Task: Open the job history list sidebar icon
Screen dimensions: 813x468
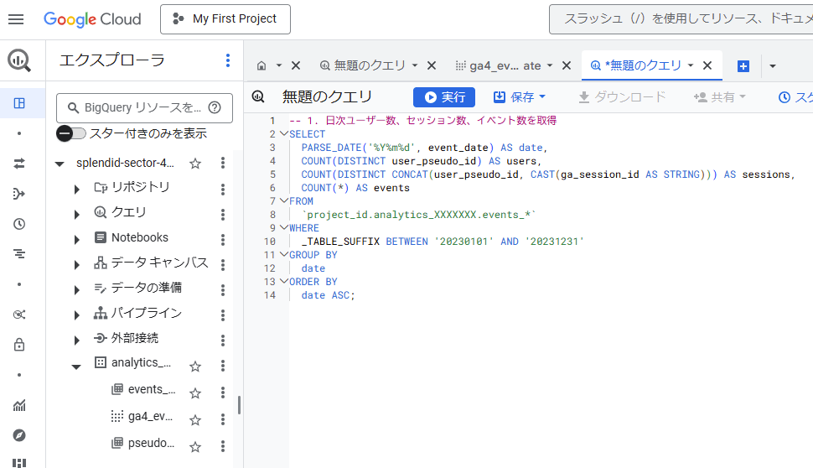Action: [19, 254]
